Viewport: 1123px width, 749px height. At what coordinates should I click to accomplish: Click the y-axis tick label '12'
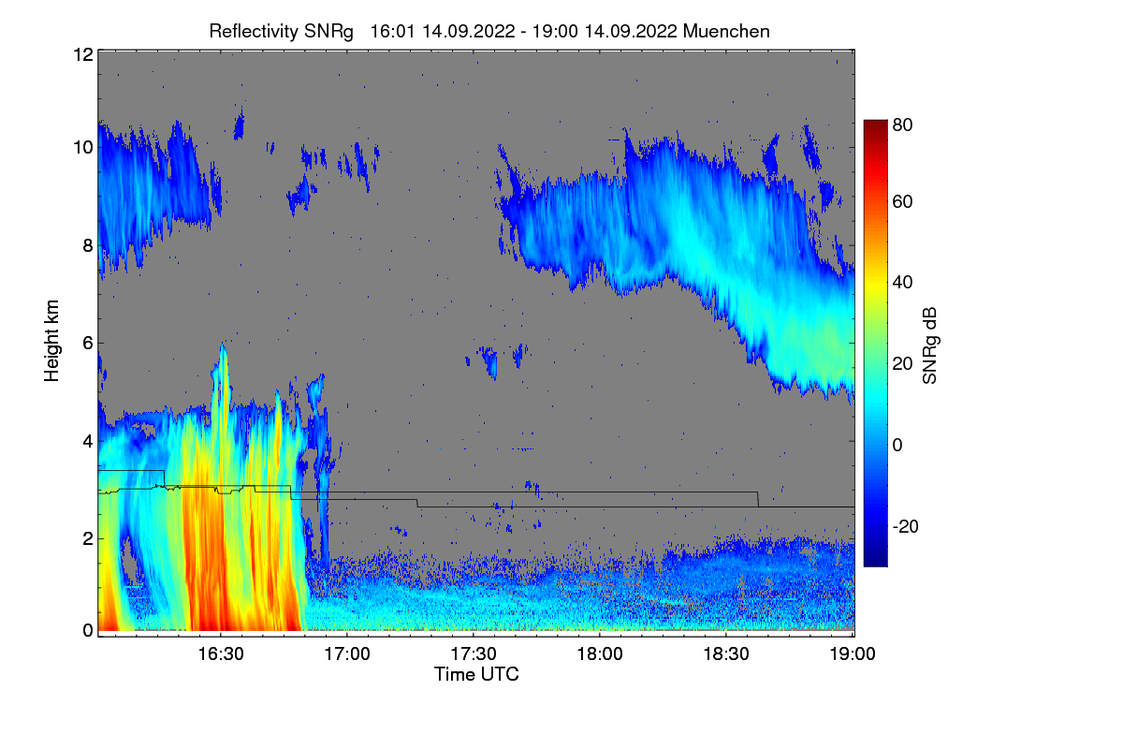(x=81, y=54)
